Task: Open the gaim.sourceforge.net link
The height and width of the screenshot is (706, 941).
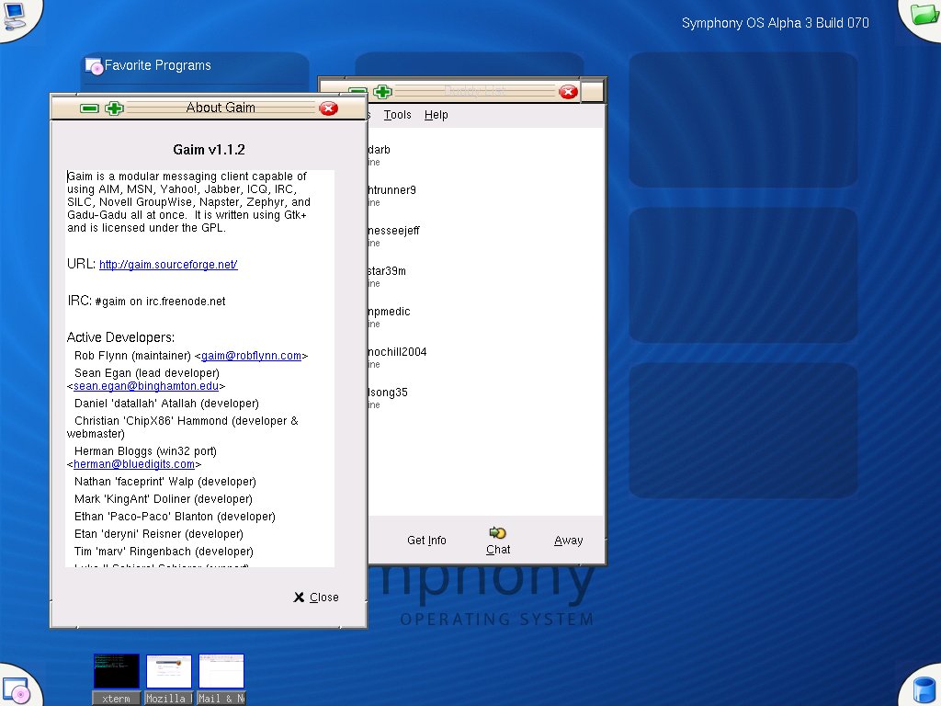Action: click(x=168, y=264)
